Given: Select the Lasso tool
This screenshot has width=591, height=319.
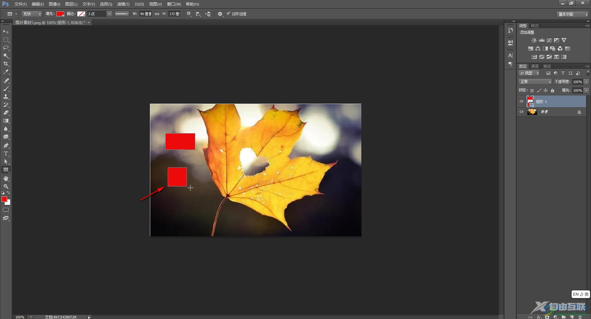Looking at the screenshot, I should [x=6, y=48].
